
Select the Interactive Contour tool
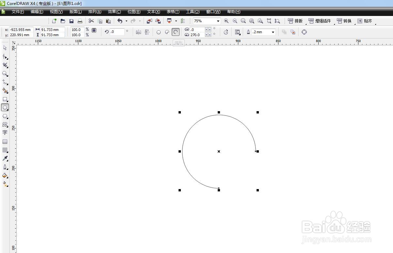[x=5, y=150]
